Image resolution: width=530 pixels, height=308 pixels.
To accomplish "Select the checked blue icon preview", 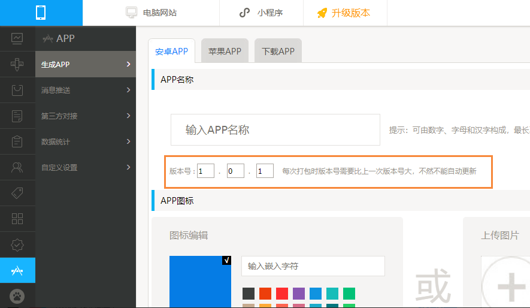I will [200, 282].
